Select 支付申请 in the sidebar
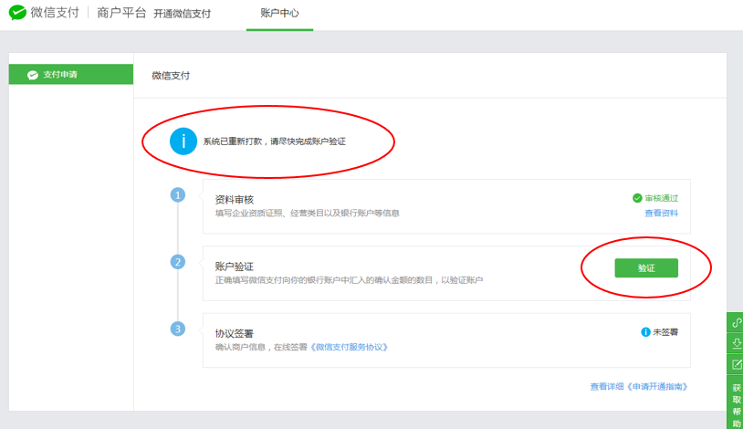This screenshot has width=743, height=429. [x=71, y=75]
